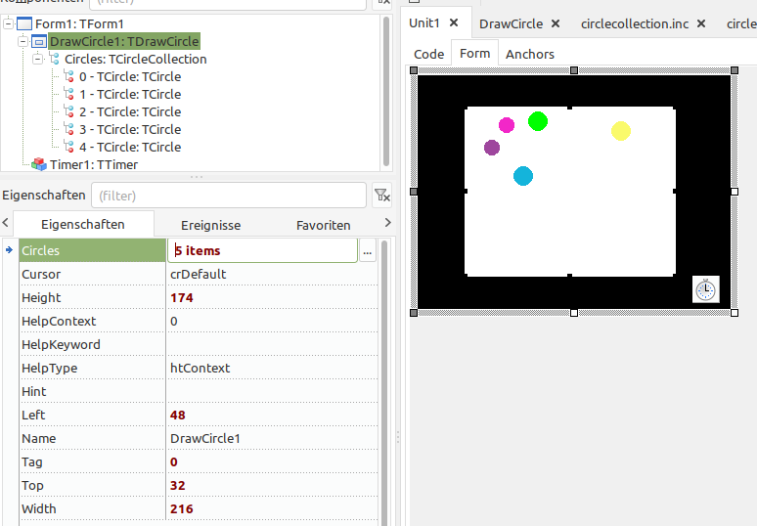757x526 pixels.
Task: Click the icon of circle item 0
Action: click(x=68, y=76)
